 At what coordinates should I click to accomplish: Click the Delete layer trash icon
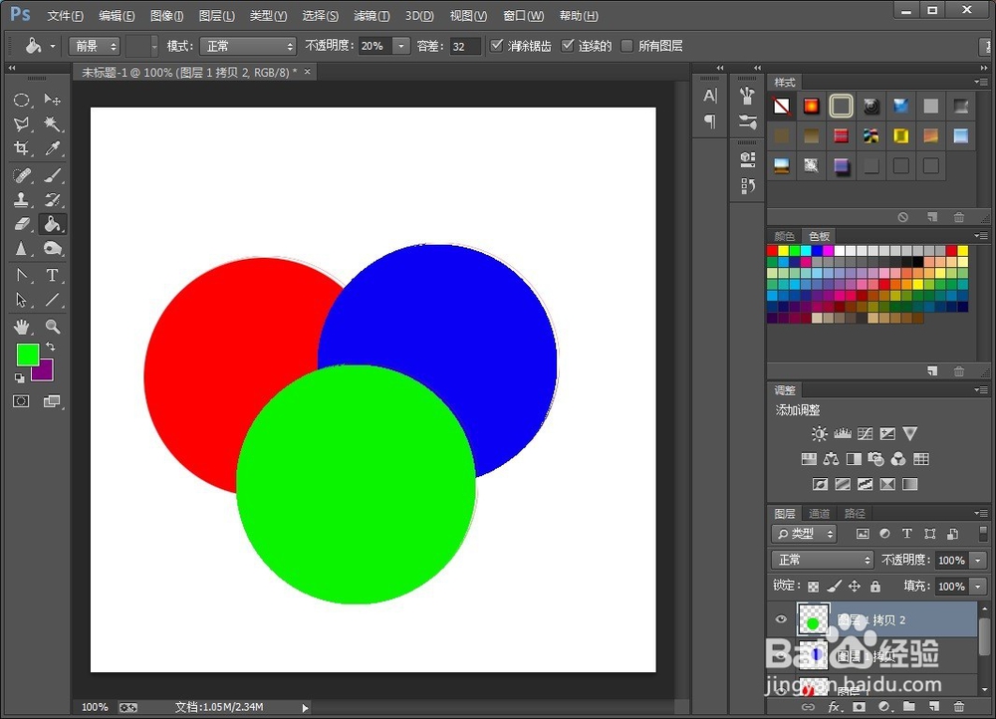point(958,706)
